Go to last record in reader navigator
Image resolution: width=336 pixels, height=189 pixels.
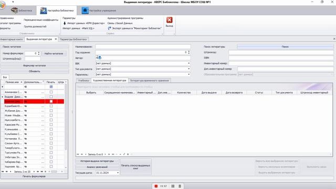tap(42, 172)
